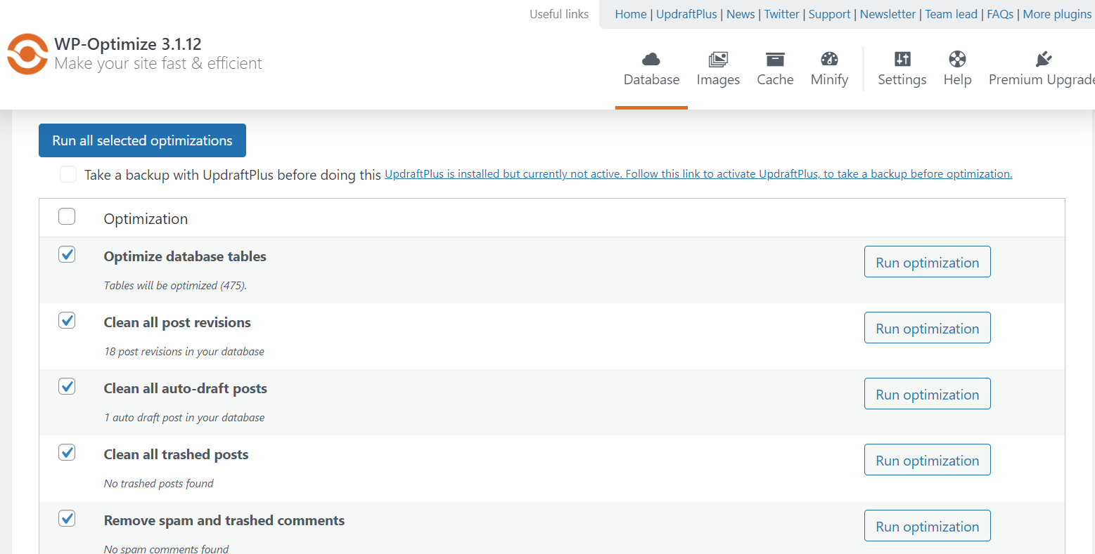
Task: Click the Cache archive box icon
Action: click(x=775, y=59)
